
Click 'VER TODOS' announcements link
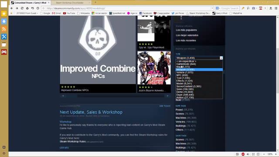(165, 106)
